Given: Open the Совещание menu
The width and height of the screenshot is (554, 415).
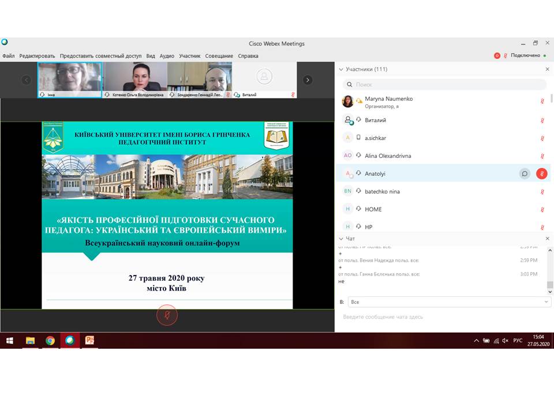Looking at the screenshot, I should tap(219, 56).
